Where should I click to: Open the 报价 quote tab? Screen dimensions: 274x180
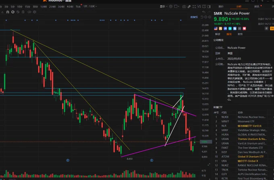(221, 6)
